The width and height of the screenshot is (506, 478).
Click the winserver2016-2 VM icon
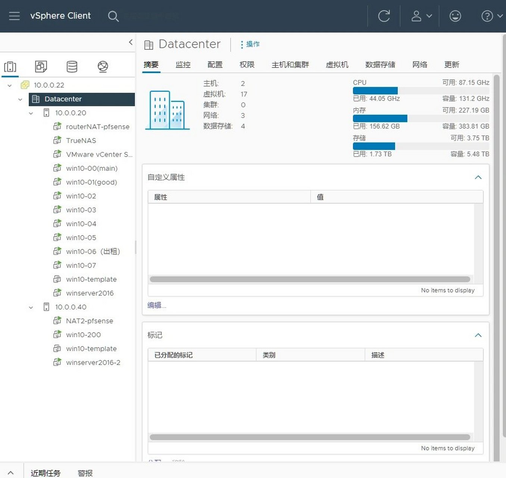pyautogui.click(x=57, y=362)
